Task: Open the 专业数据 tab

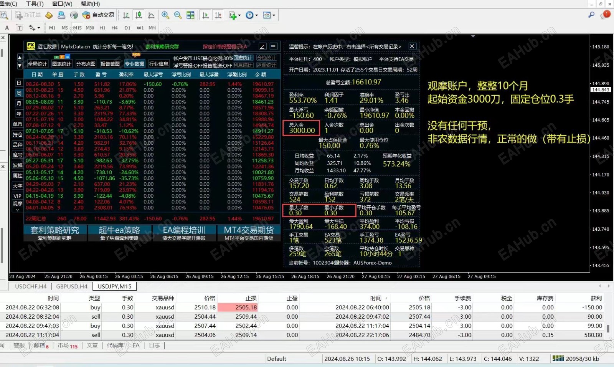Action: tap(134, 64)
